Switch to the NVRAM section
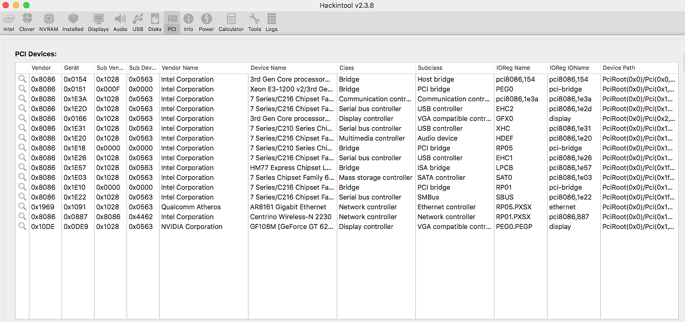Image resolution: width=685 pixels, height=322 pixels. pos(49,23)
